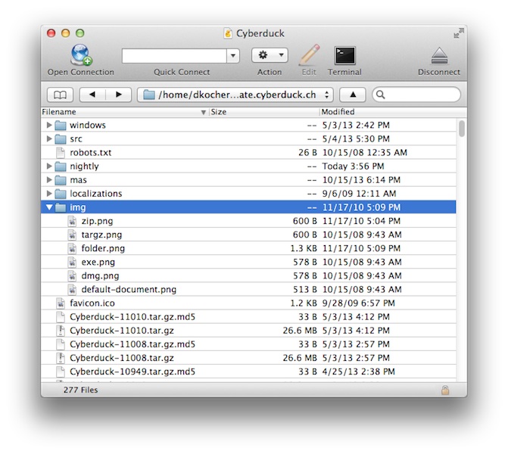Open the Terminal from the toolbar
The width and height of the screenshot is (508, 454).
344,55
